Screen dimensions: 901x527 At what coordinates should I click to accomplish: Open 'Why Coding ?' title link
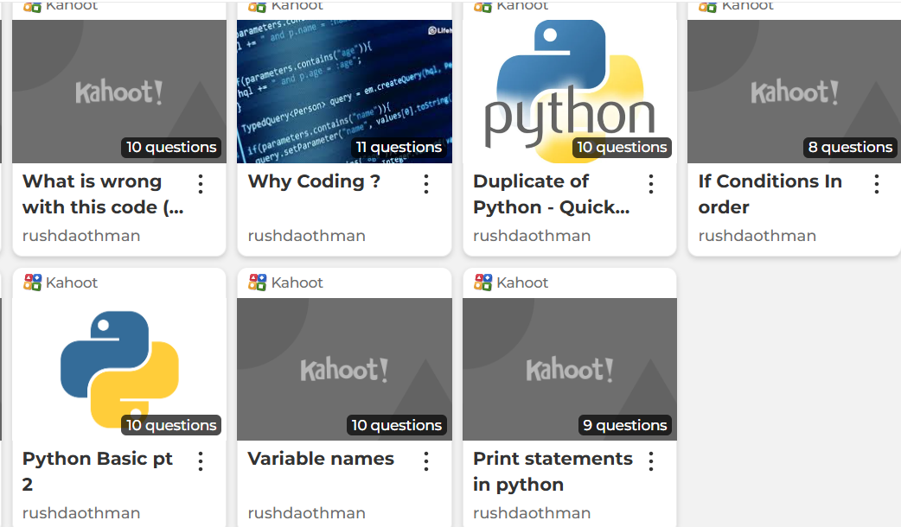pos(315,181)
